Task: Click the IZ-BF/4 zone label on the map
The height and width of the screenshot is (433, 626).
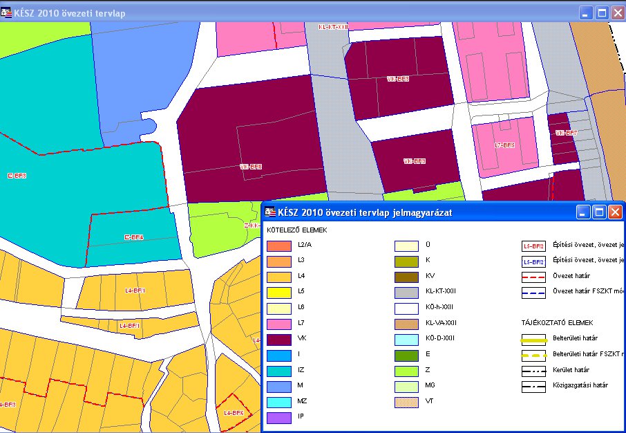Action: click(133, 237)
